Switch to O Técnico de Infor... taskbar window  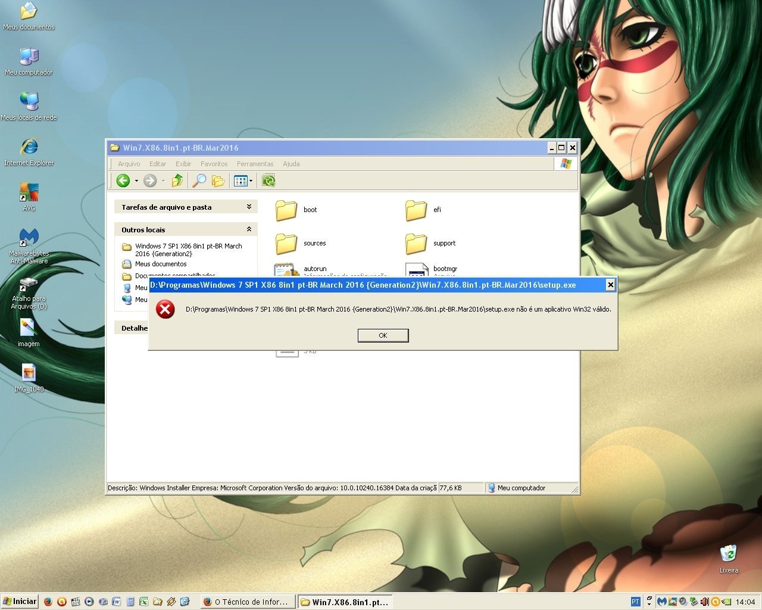point(248,602)
